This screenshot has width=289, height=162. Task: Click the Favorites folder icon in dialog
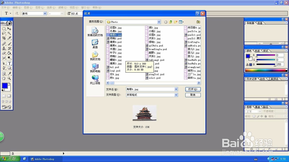pyautogui.click(x=198, y=22)
